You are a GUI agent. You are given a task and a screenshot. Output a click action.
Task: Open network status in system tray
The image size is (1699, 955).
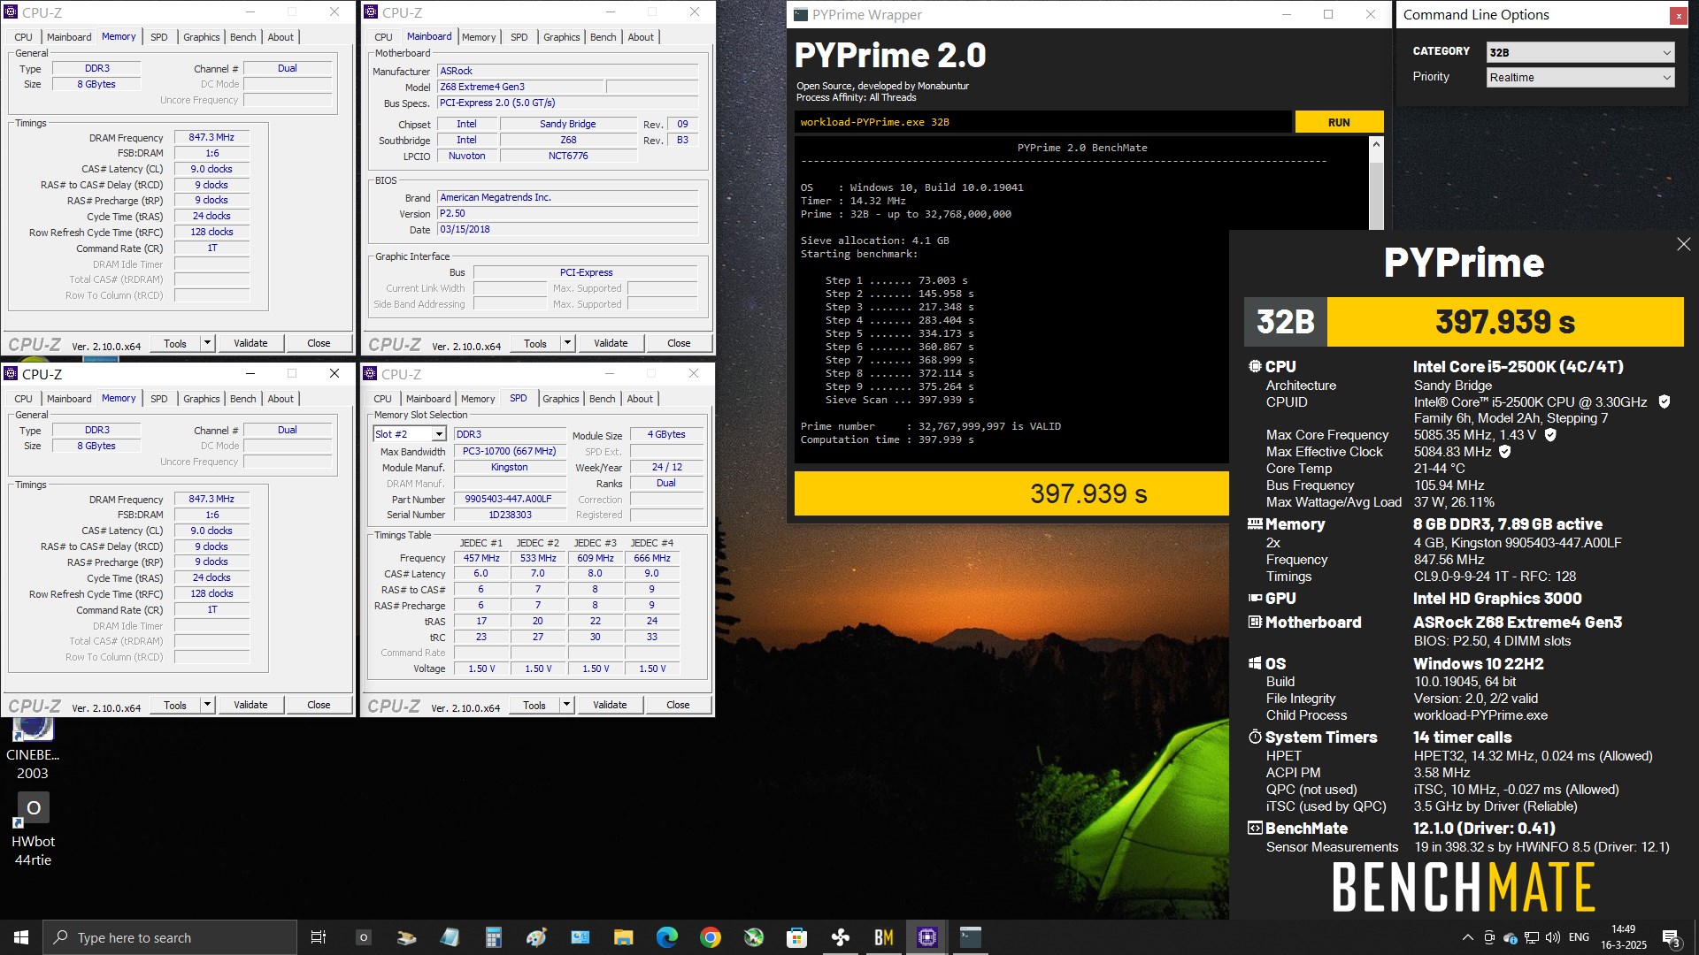pos(1532,937)
